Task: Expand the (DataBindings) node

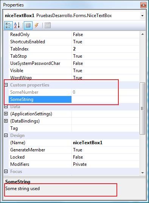Action: point(6,121)
